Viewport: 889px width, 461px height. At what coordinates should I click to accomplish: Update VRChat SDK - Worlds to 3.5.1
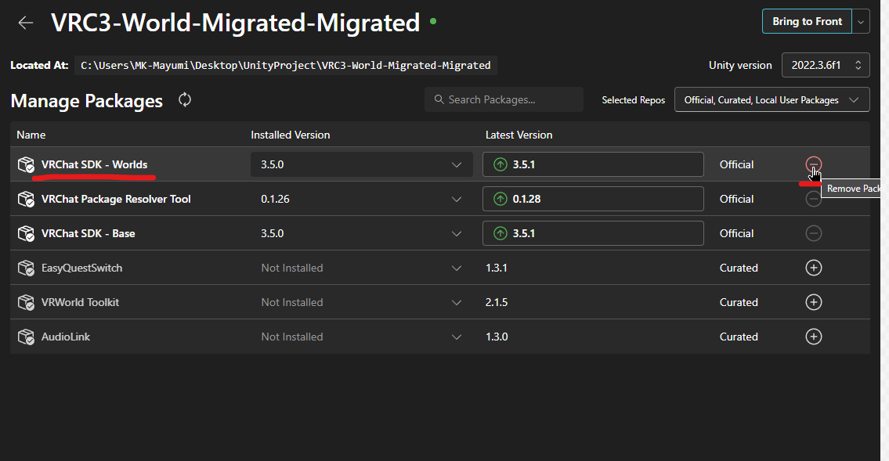592,164
